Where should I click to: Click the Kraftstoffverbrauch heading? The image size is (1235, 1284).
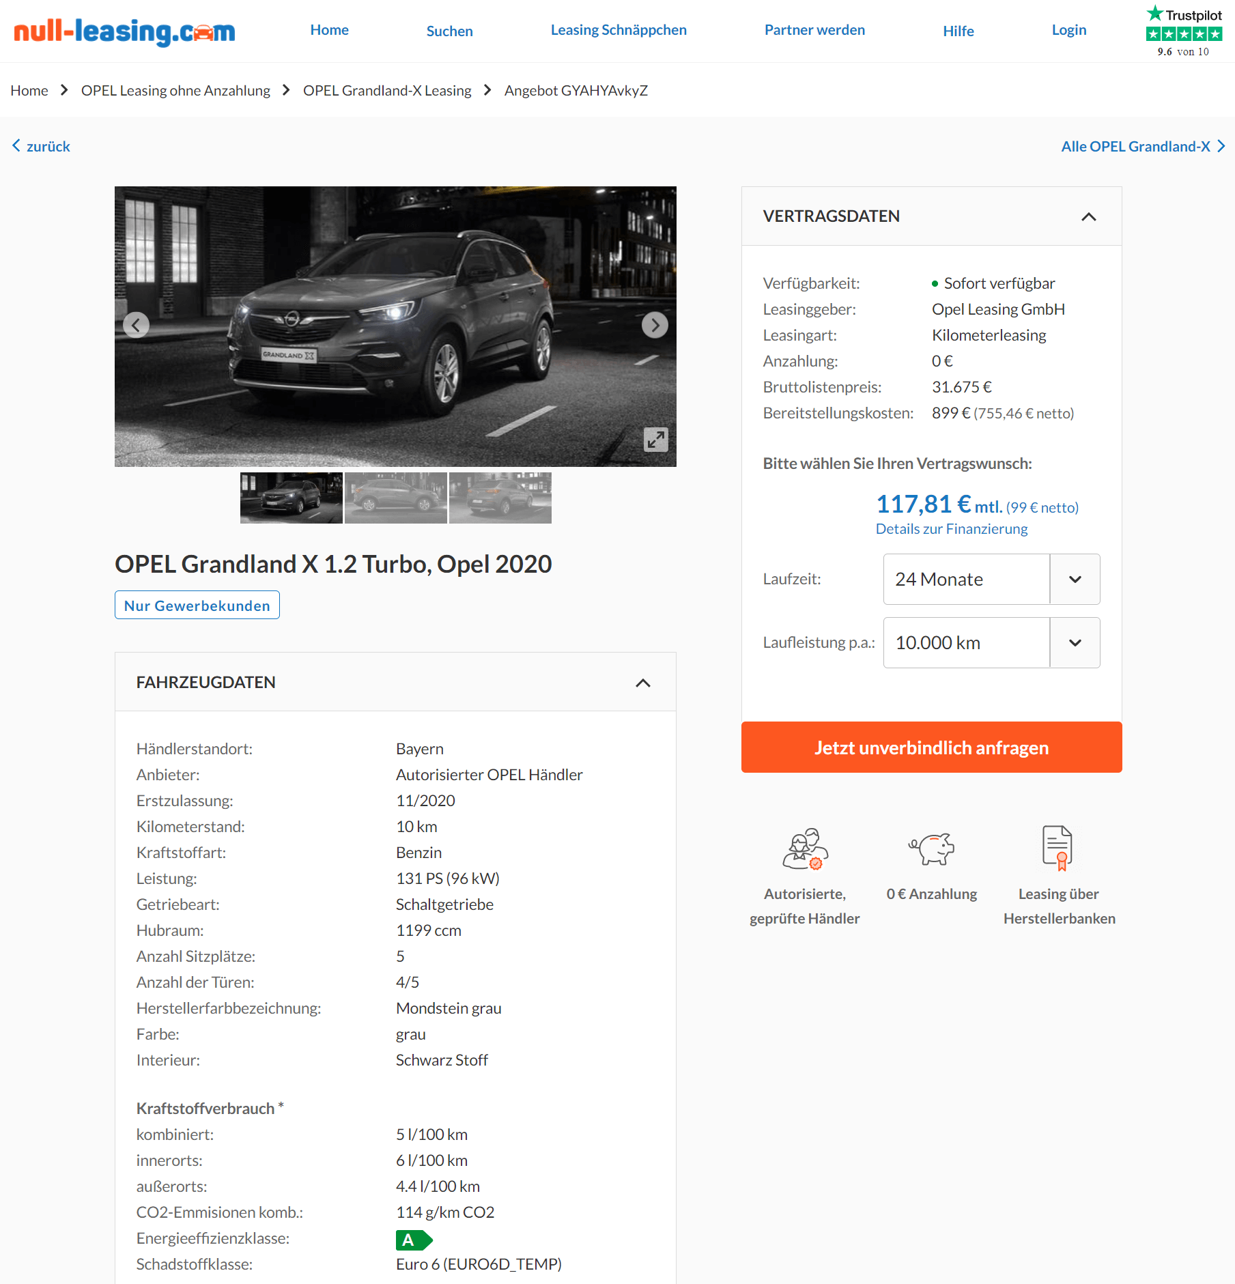tap(210, 1109)
